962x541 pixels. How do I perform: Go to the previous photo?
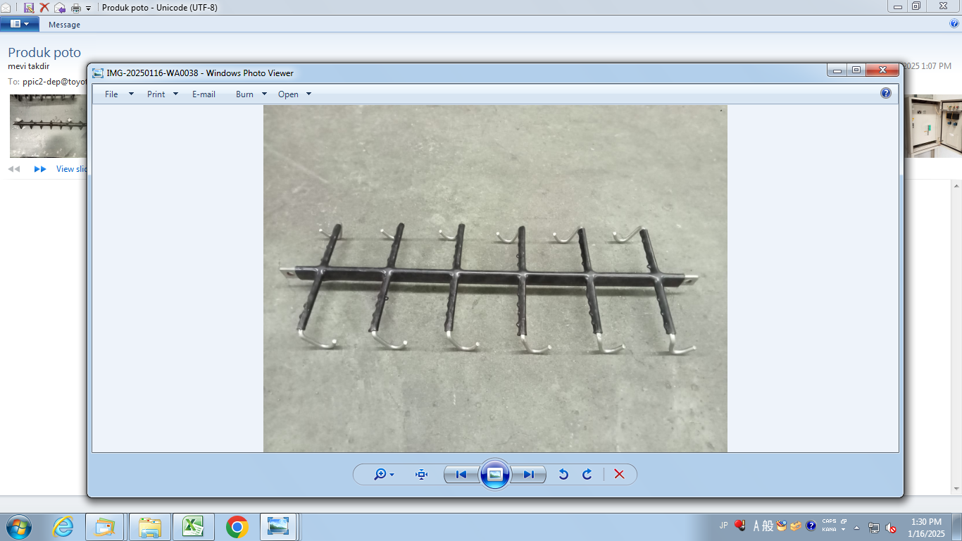click(x=461, y=475)
